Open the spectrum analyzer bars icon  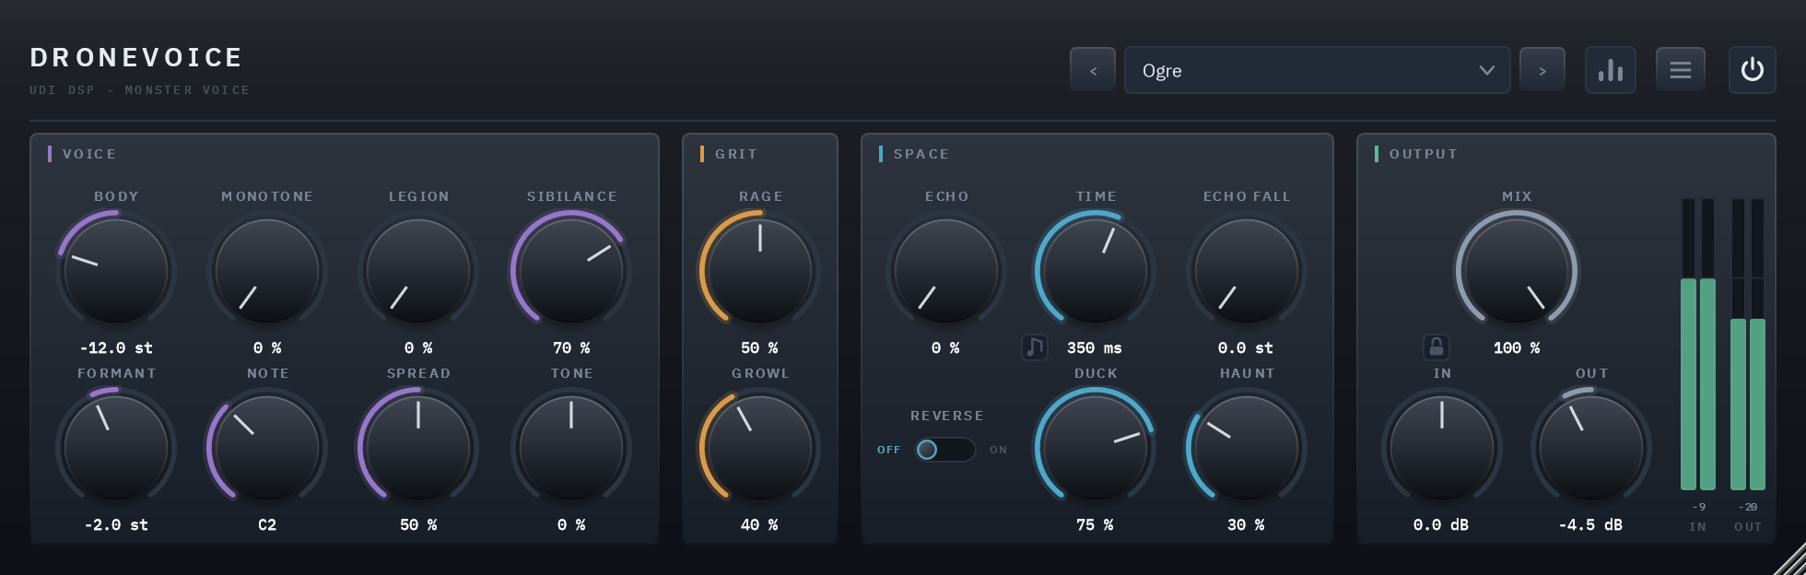click(x=1611, y=70)
